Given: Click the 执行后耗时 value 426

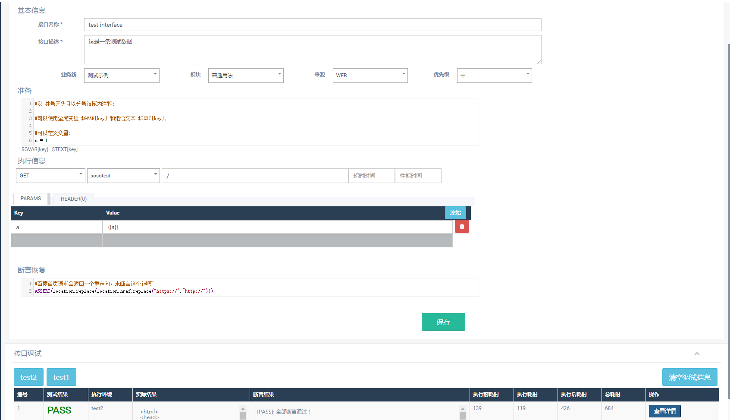Looking at the screenshot, I should pyautogui.click(x=565, y=408).
